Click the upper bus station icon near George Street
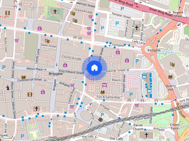This screenshot has height=141, width=189. (144, 76)
